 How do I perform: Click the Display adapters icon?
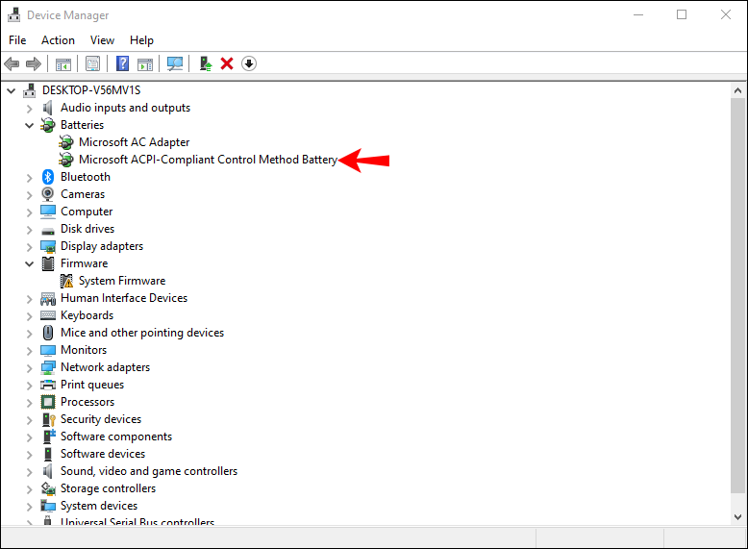[x=48, y=246]
